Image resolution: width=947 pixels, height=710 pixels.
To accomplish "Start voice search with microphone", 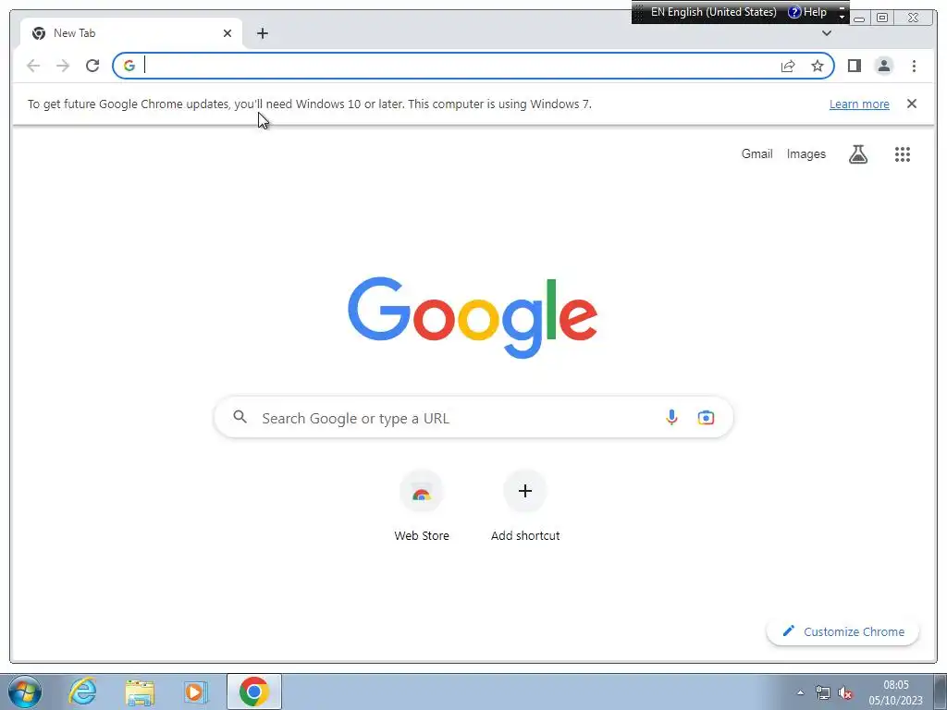I will (671, 417).
